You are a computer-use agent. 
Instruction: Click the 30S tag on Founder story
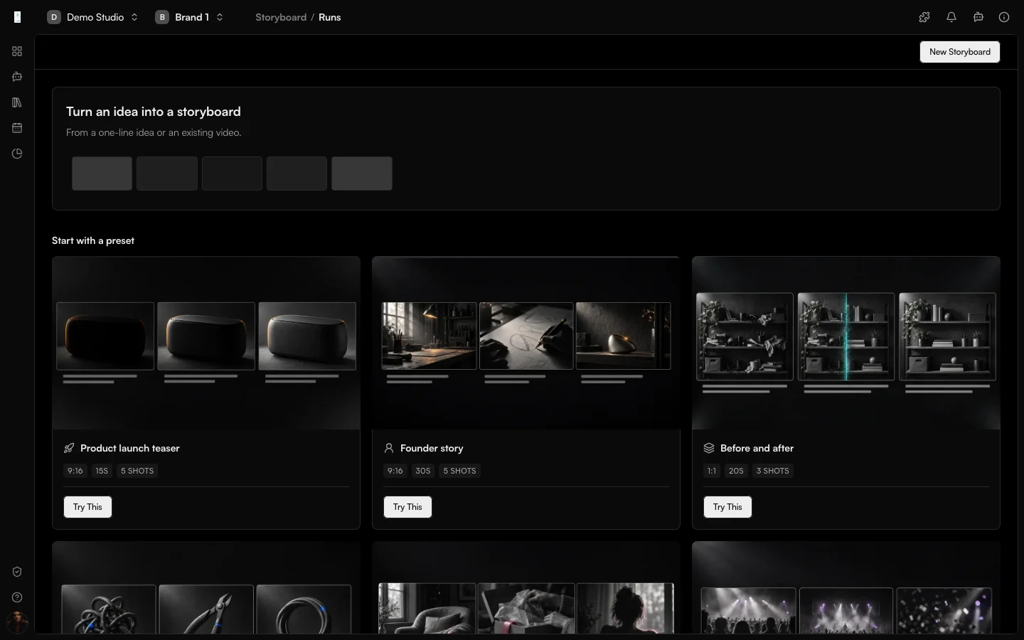(x=423, y=471)
